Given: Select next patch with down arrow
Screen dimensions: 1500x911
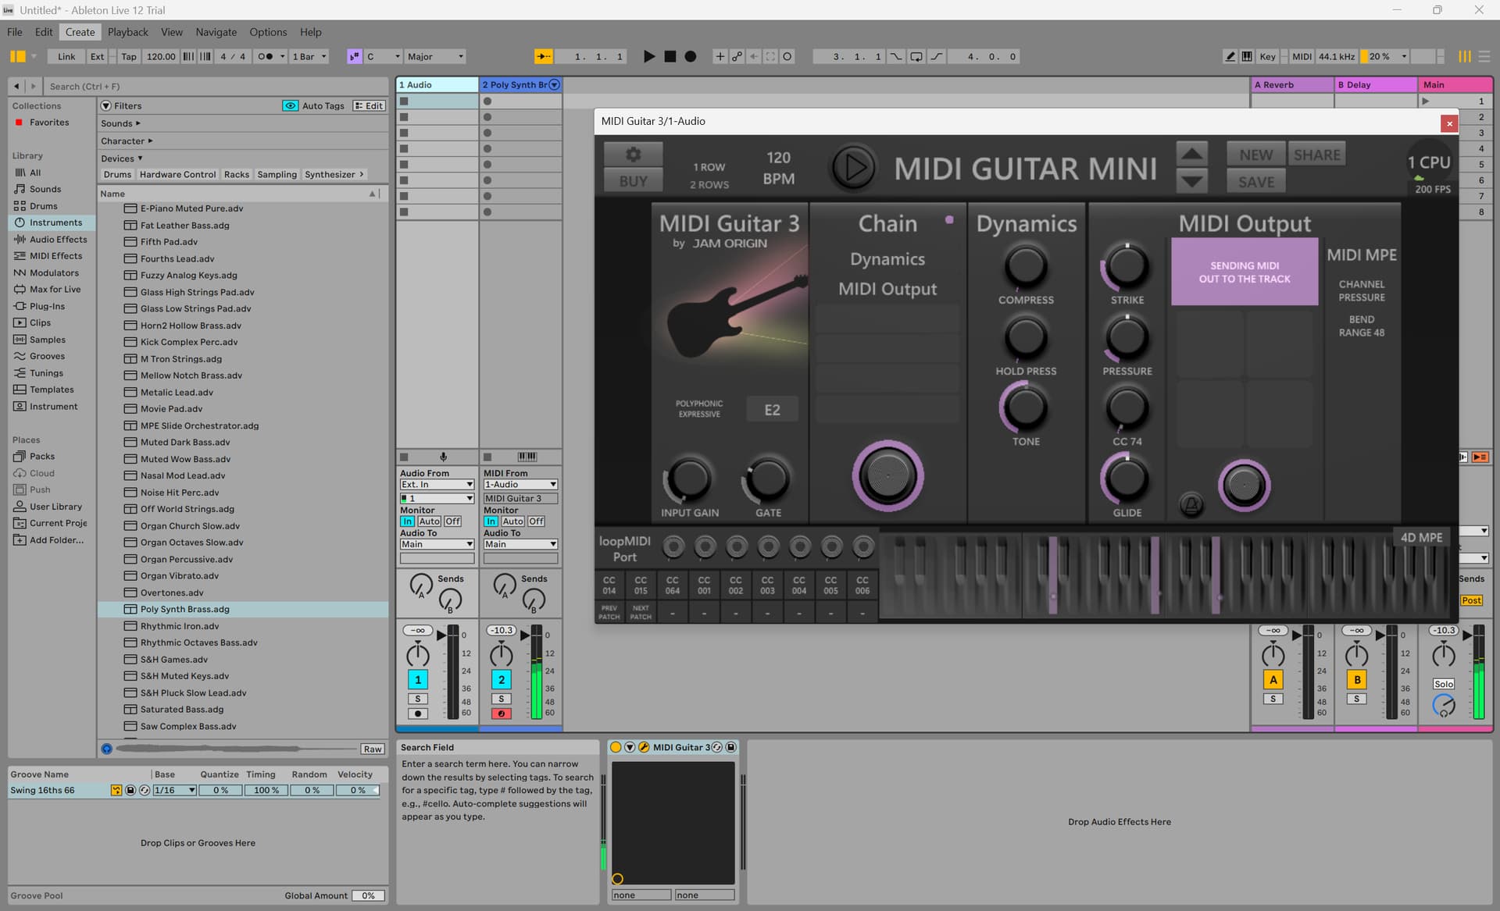Looking at the screenshot, I should (1191, 182).
